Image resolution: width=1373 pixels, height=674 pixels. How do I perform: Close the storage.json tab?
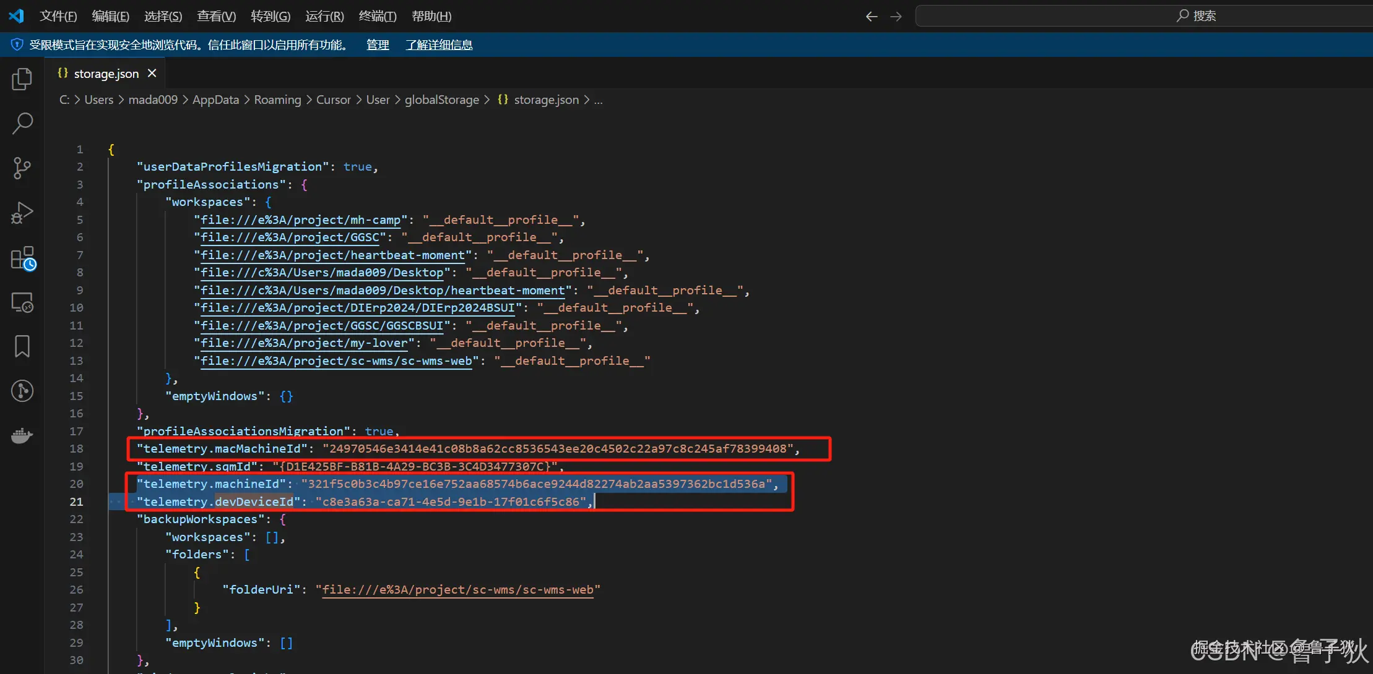coord(152,73)
